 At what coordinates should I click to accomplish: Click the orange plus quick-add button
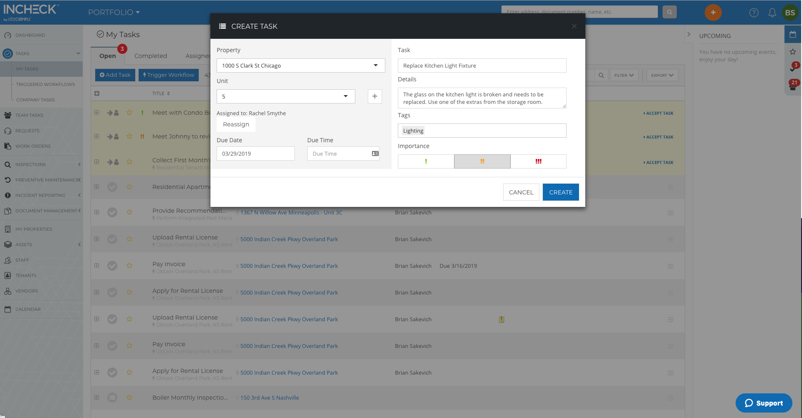(713, 13)
